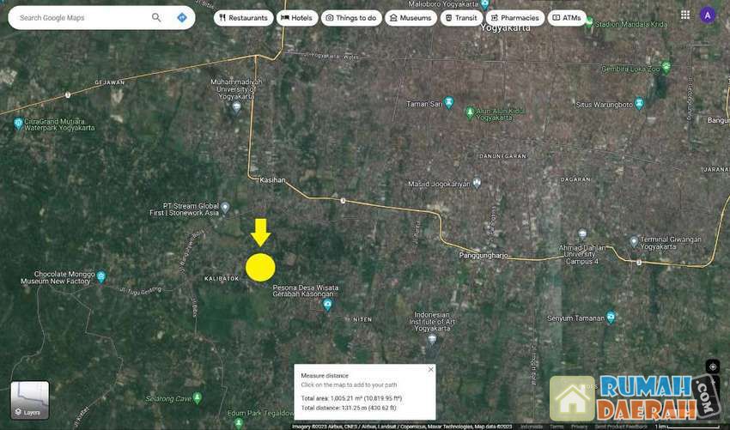Click the ATMs category chip
730x430 pixels.
567,17
